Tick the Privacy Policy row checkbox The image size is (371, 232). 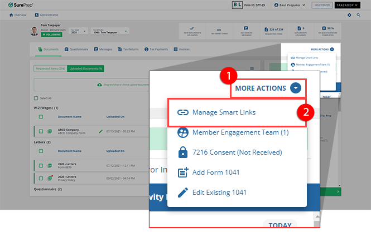click(41, 179)
